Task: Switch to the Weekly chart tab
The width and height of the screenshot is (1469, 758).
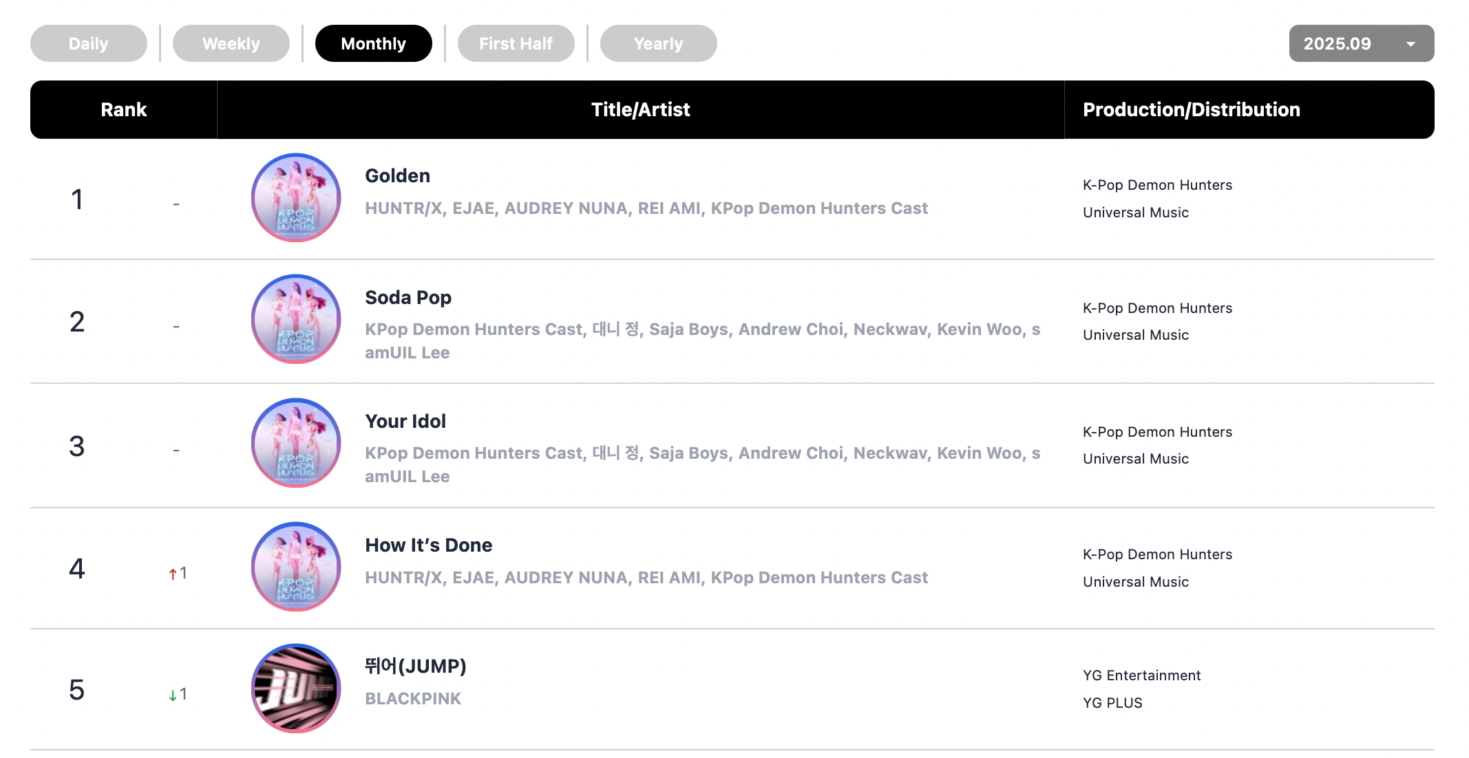Action: pos(231,43)
